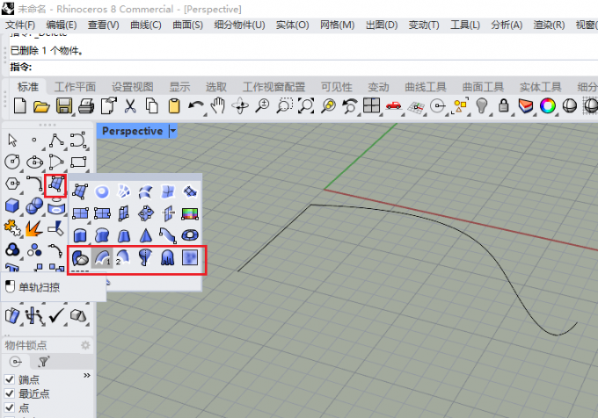Open the 文件(F) menu

click(20, 25)
